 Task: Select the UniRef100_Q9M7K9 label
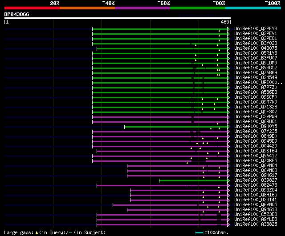click(x=256, y=102)
